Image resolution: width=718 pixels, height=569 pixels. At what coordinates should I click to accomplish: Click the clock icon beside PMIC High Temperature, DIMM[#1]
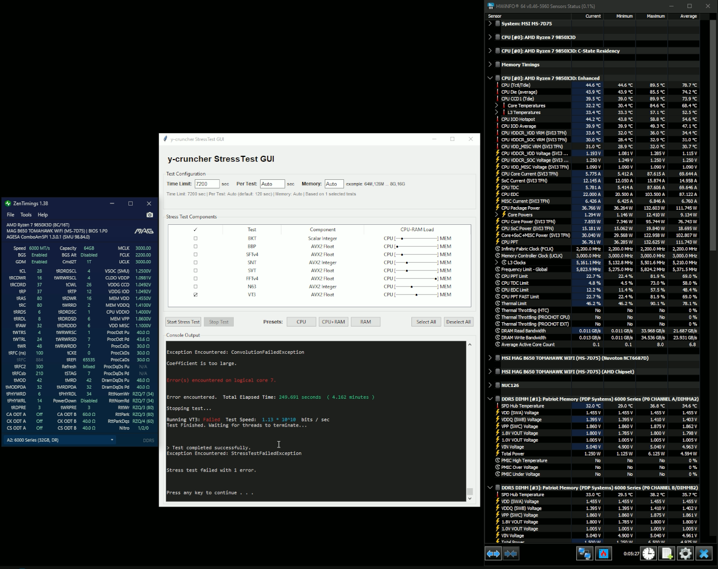tap(498, 460)
